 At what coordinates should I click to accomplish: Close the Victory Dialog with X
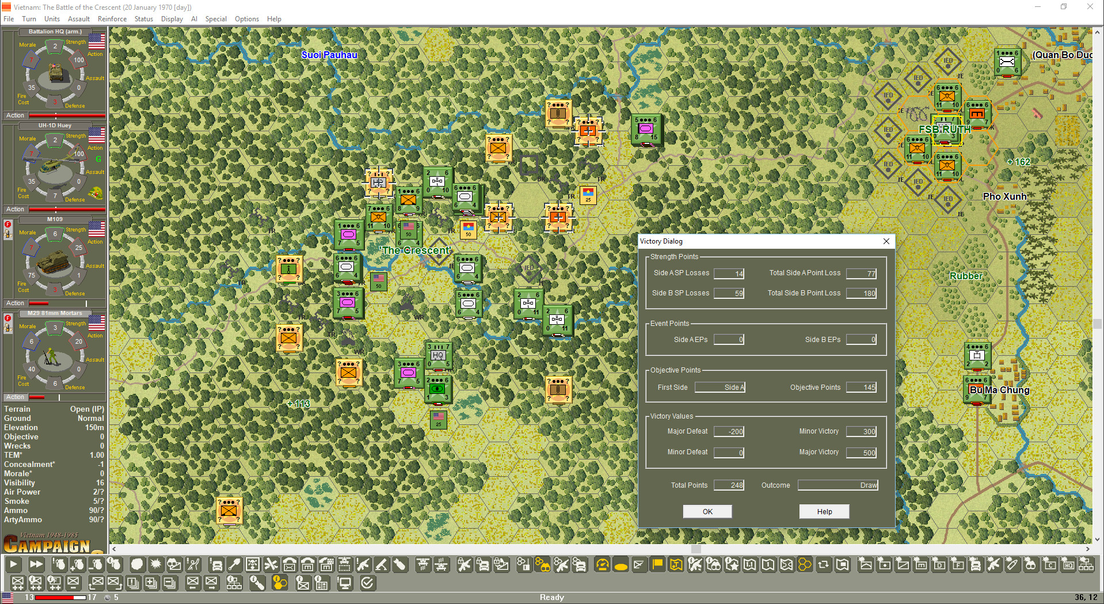[886, 241]
